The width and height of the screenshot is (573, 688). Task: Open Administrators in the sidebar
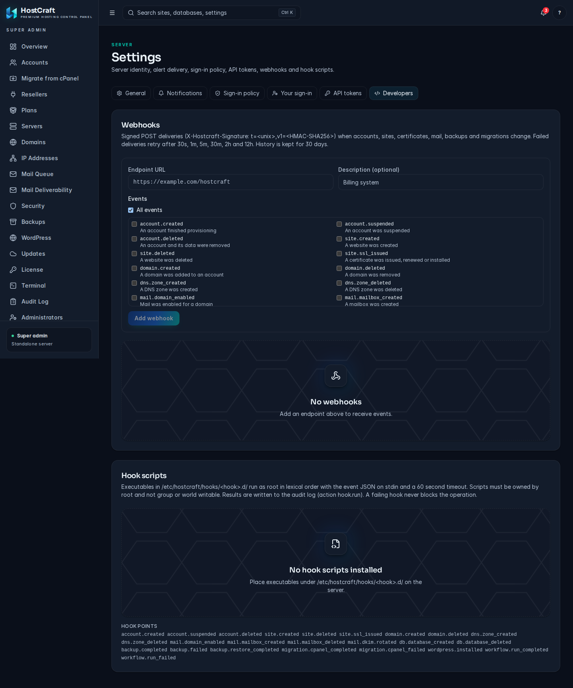49,317
